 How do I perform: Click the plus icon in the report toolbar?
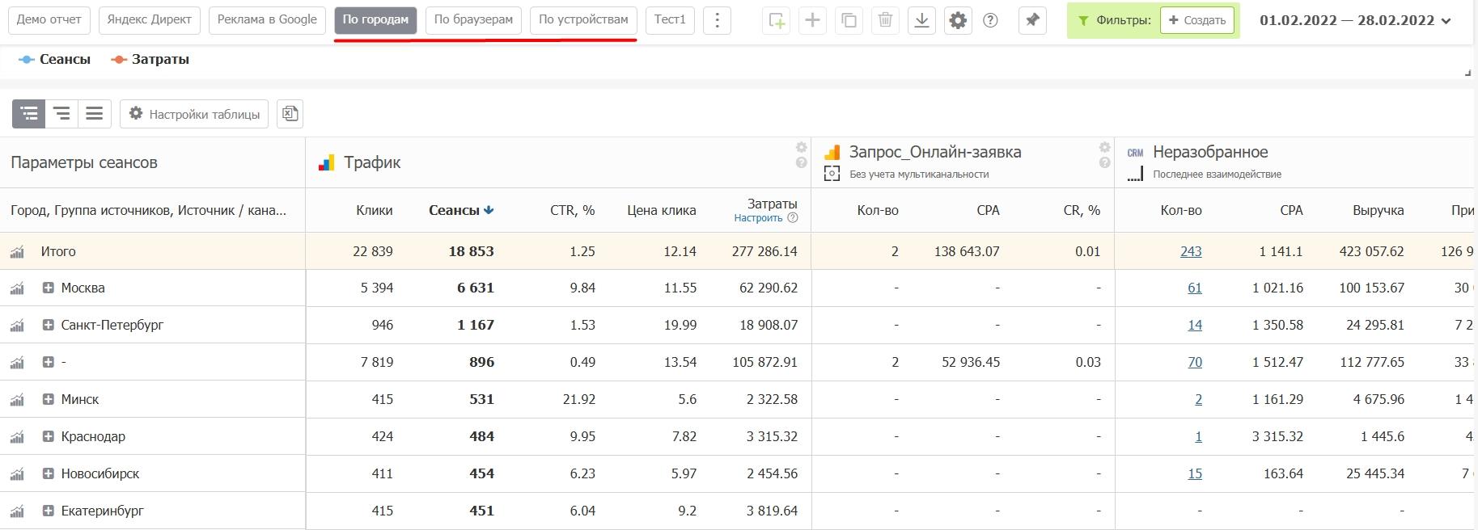[x=812, y=20]
